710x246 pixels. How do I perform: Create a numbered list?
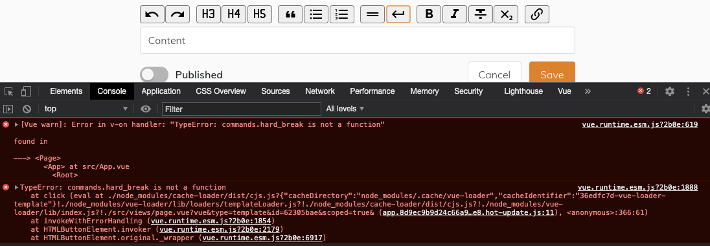[342, 14]
